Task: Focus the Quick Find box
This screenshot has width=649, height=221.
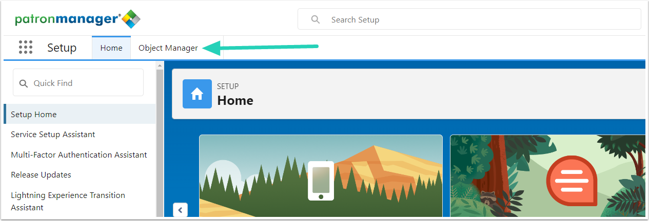Action: tap(78, 83)
